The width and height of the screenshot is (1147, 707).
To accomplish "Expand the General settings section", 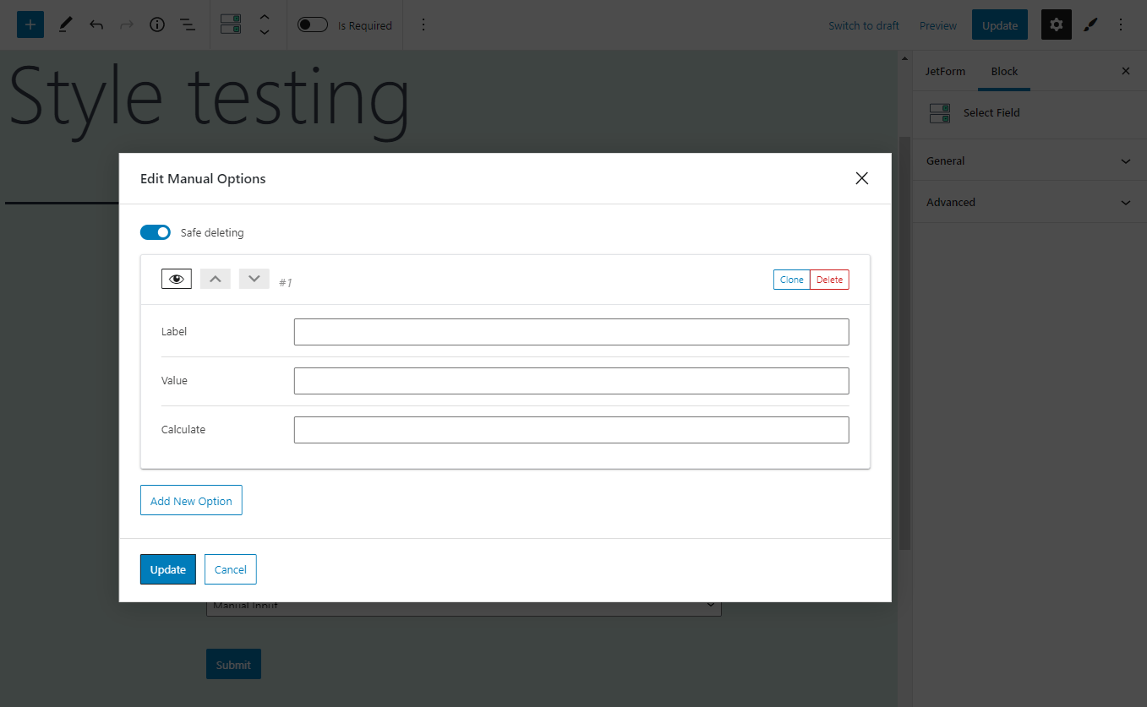I will pos(1028,160).
